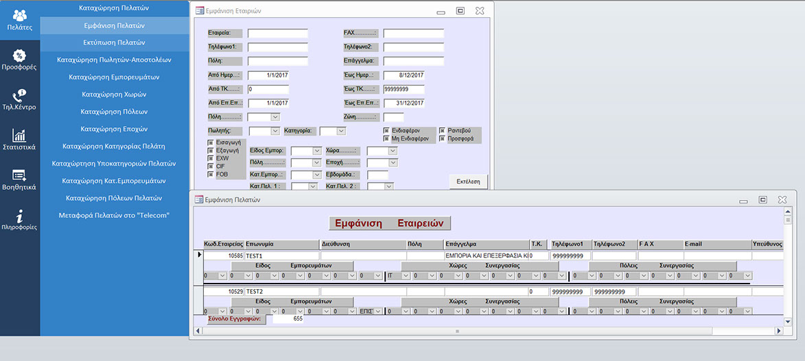Select the Εκτύπωση Πελατών menu item
Screen dimensions: 805x361
coord(114,42)
